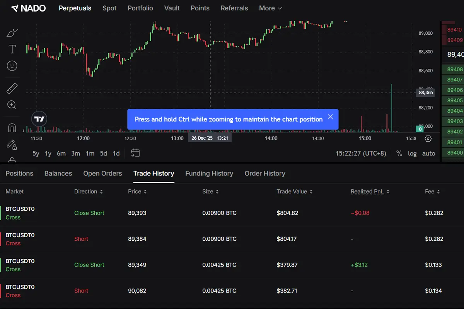Activate the zoom-in magnifier tool
This screenshot has height=309, width=464.
(12, 105)
